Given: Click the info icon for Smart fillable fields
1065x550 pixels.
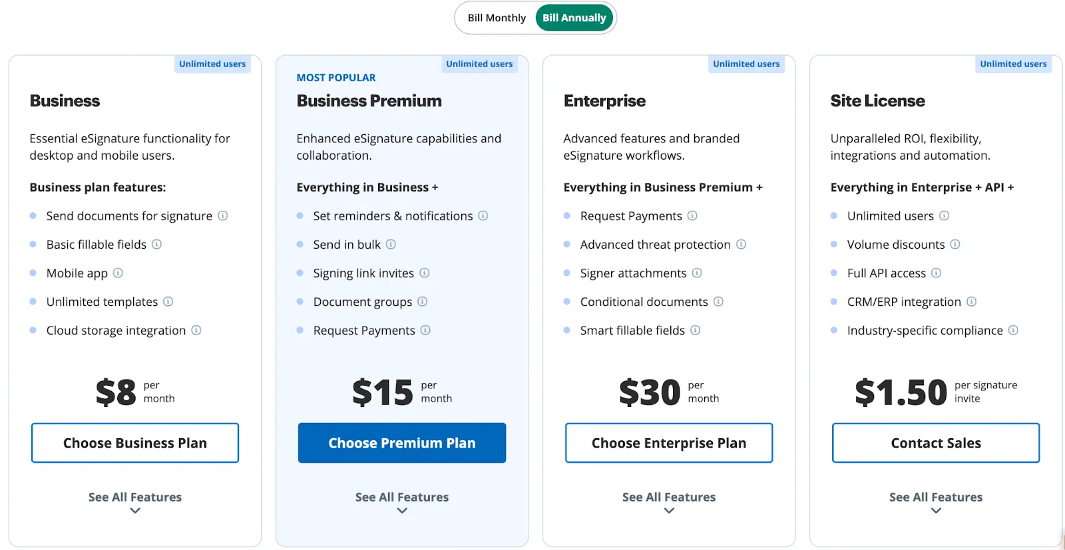Looking at the screenshot, I should tap(696, 330).
